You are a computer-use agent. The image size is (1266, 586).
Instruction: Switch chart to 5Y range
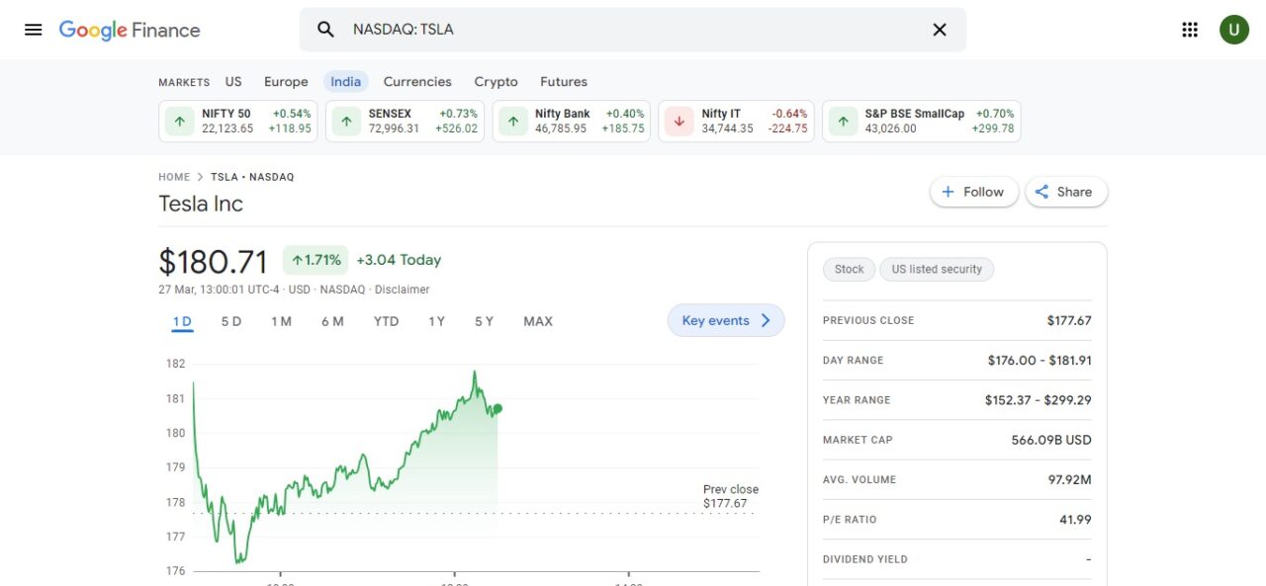[x=484, y=321]
